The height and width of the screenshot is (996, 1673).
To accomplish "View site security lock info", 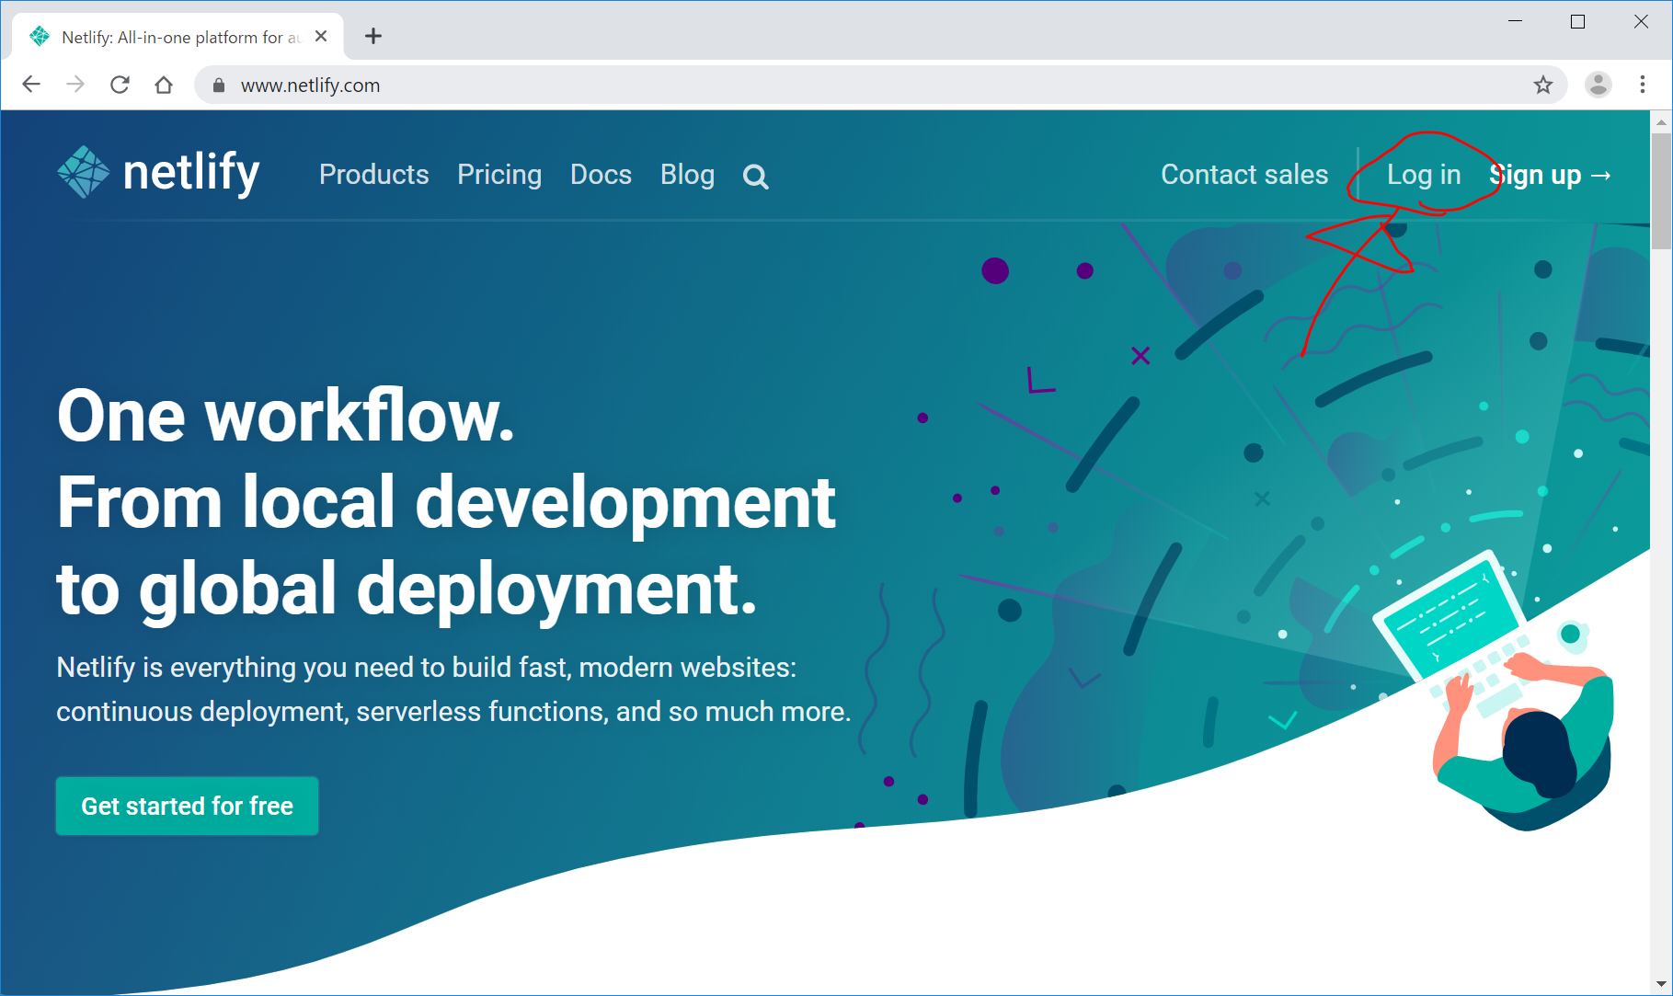I will coord(219,86).
